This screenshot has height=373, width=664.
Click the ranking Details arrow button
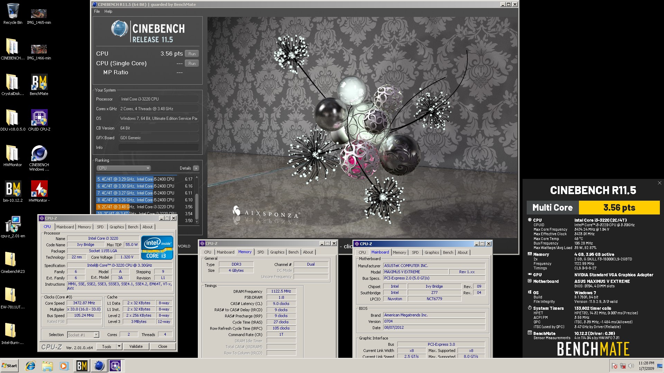196,168
